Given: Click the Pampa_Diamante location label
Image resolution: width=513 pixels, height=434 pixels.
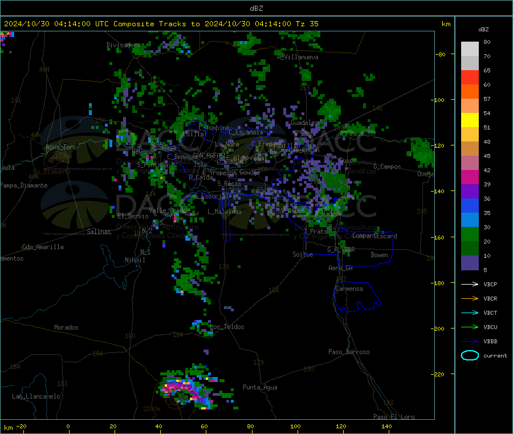Looking at the screenshot, I should (x=24, y=185).
